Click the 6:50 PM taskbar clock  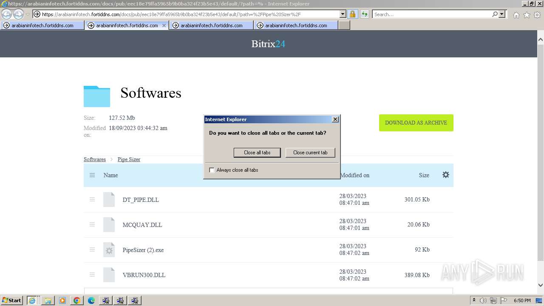click(x=522, y=300)
